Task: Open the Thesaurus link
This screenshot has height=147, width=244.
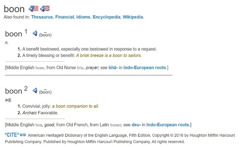Action: pos(42,17)
